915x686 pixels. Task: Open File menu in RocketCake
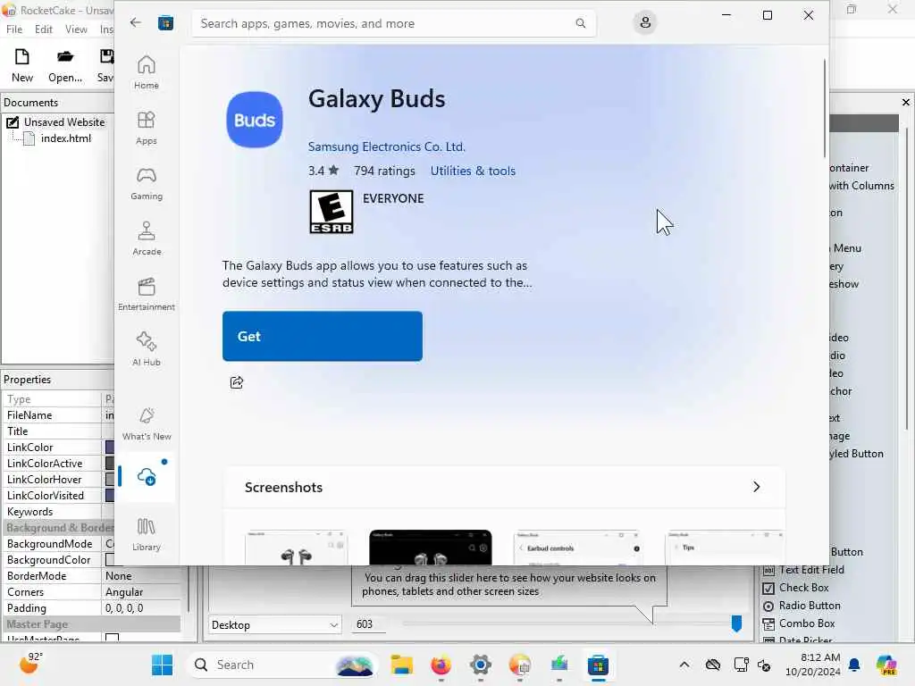tap(14, 29)
